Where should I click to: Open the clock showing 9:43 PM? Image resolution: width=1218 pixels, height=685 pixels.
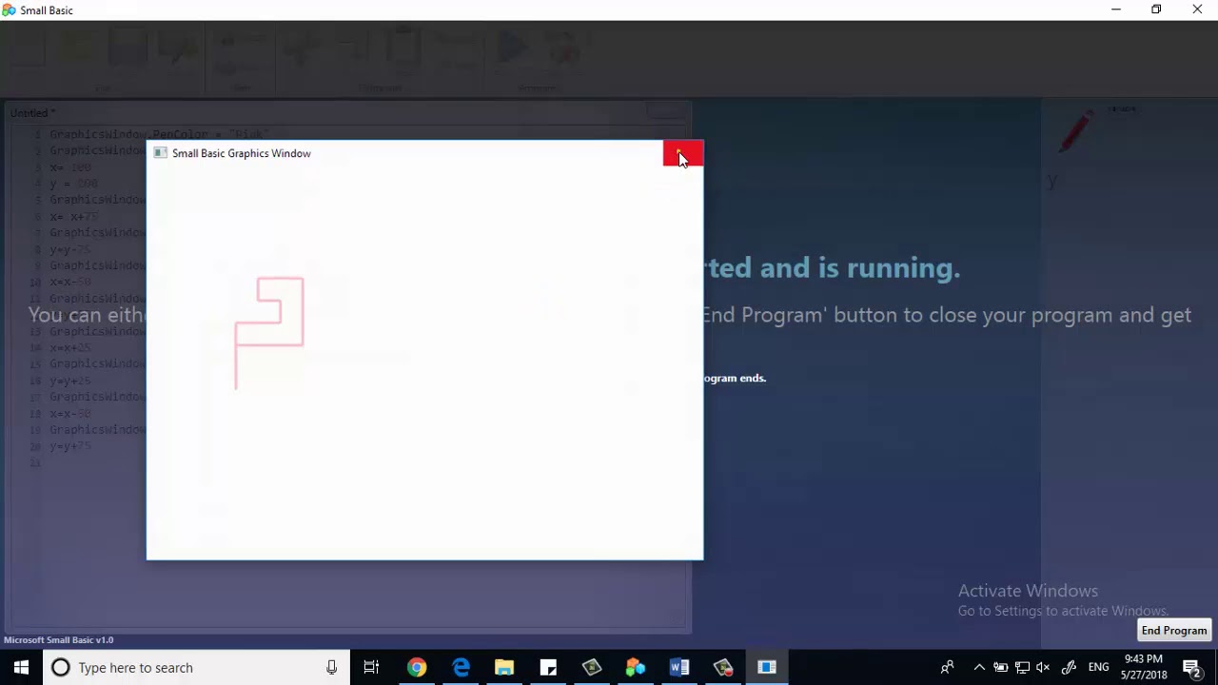(x=1144, y=668)
